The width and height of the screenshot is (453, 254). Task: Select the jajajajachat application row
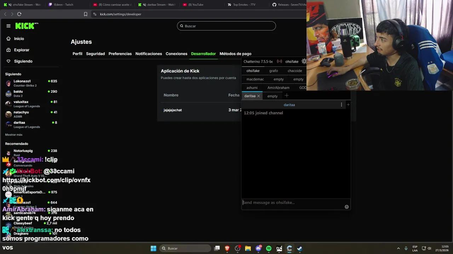pyautogui.click(x=199, y=110)
